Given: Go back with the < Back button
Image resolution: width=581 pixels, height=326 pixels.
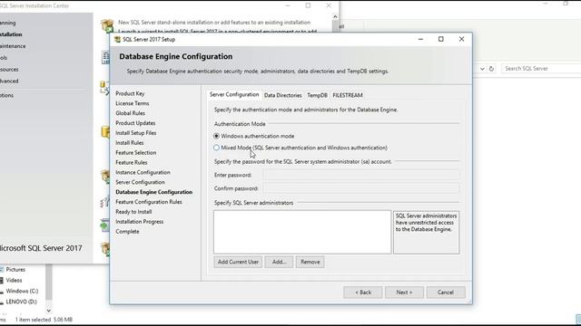Looking at the screenshot, I should pyautogui.click(x=363, y=292).
